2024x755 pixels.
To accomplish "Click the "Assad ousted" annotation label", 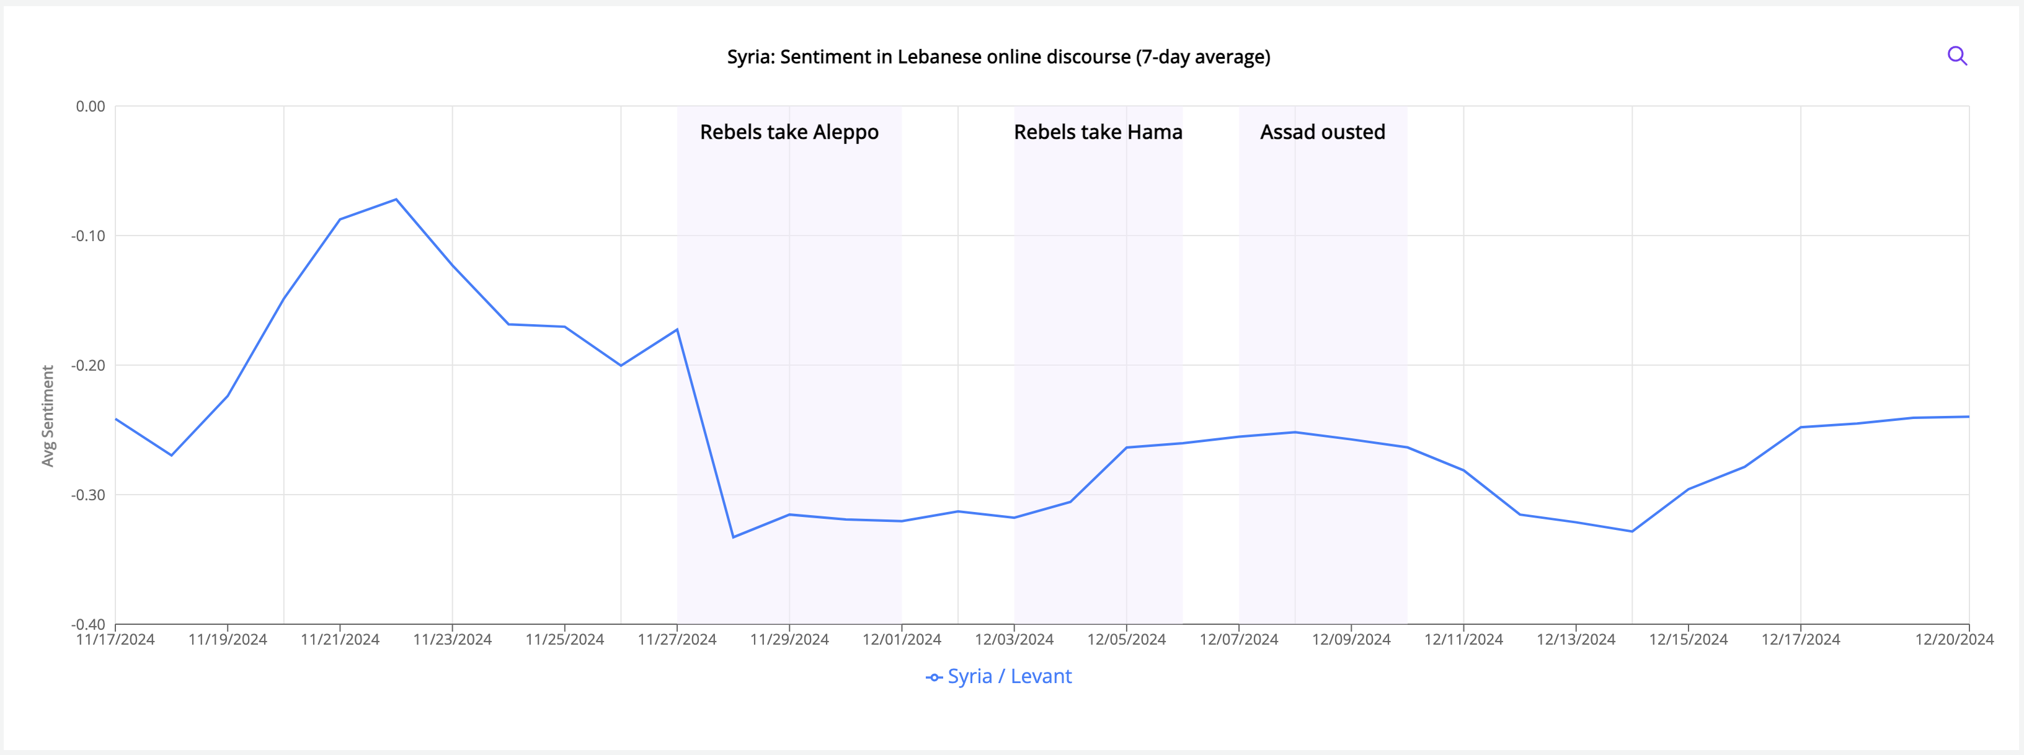I will pyautogui.click(x=1322, y=132).
